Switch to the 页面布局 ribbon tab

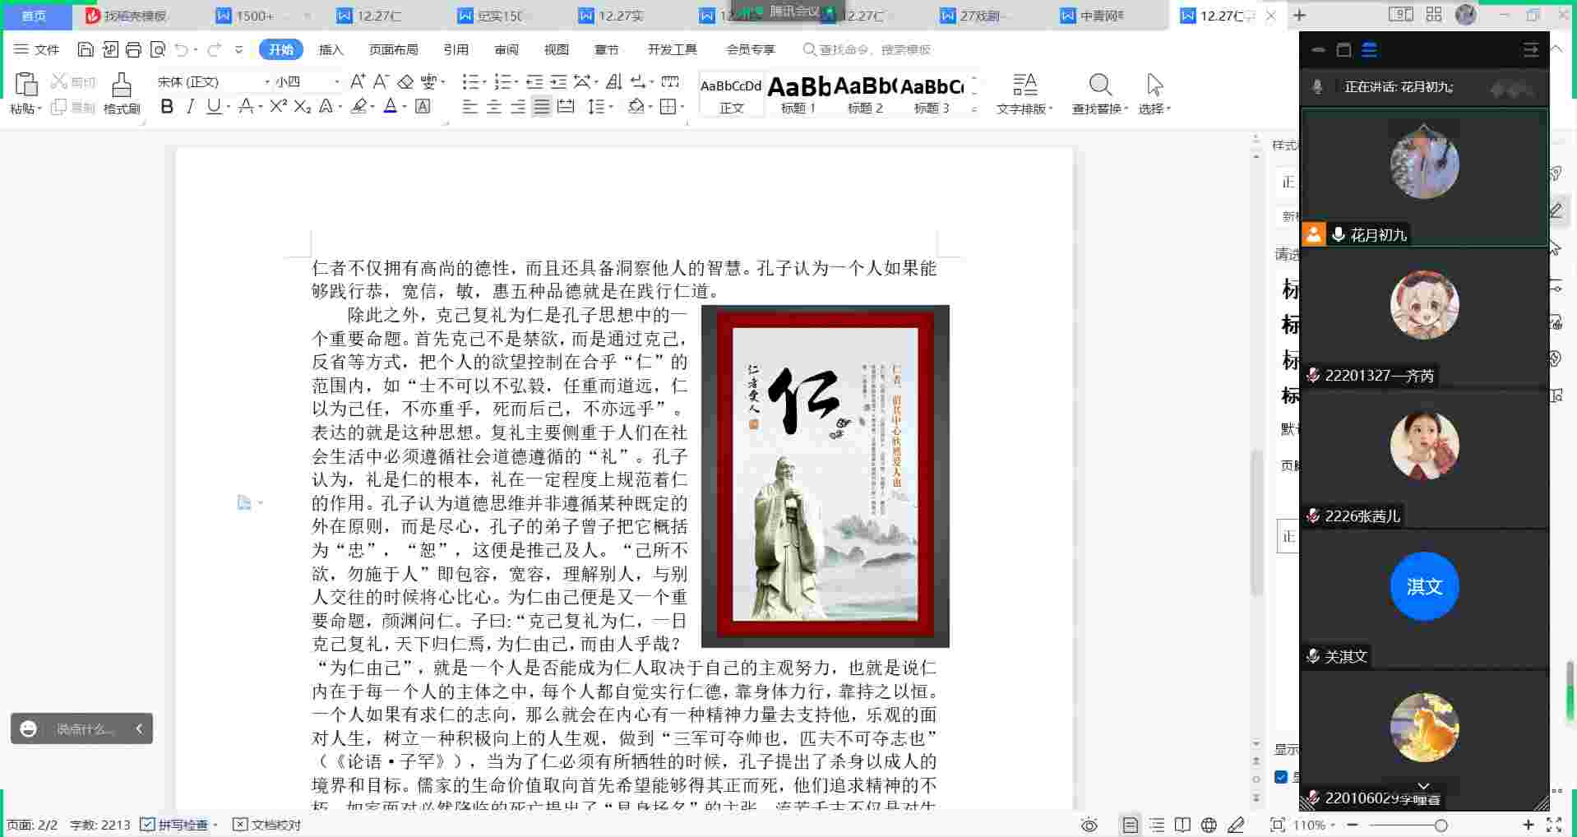tap(393, 49)
